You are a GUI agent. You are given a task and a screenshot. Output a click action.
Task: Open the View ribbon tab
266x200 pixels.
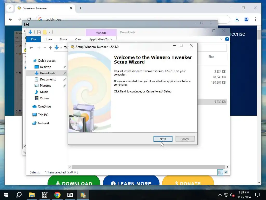(x=78, y=39)
